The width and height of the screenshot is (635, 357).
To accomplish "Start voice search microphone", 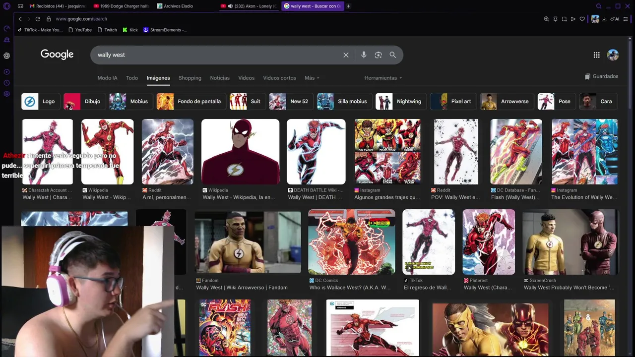I will tap(364, 55).
